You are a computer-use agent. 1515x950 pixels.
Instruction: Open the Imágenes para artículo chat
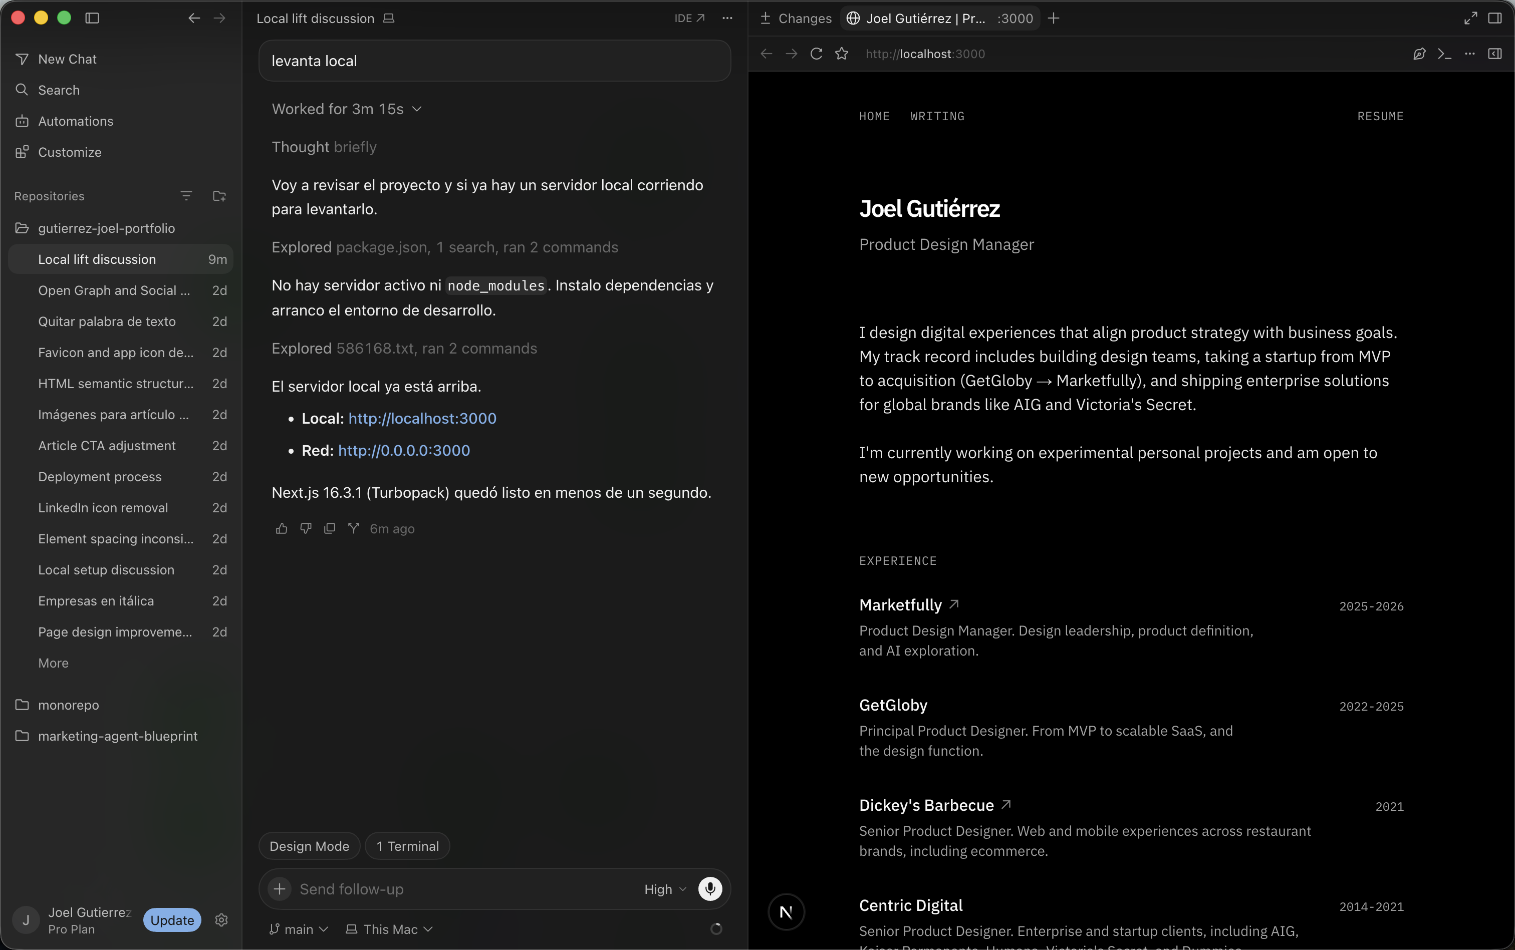(x=121, y=415)
